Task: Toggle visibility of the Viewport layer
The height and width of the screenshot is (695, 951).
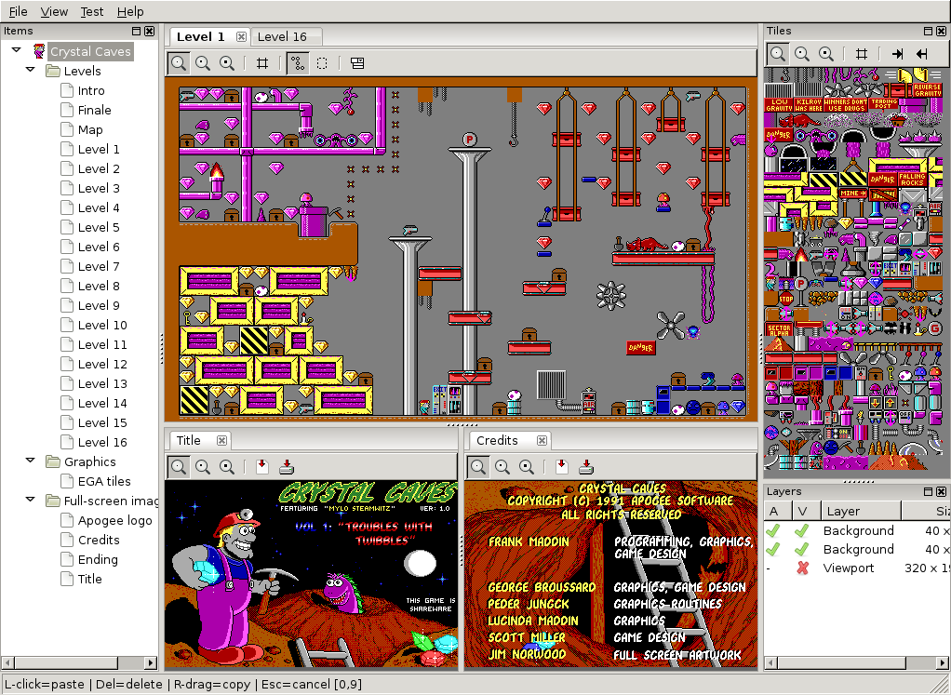Action: (802, 568)
